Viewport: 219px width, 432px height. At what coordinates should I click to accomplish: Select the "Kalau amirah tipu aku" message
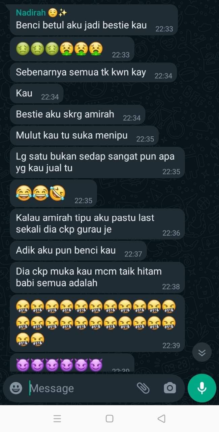pos(97,224)
